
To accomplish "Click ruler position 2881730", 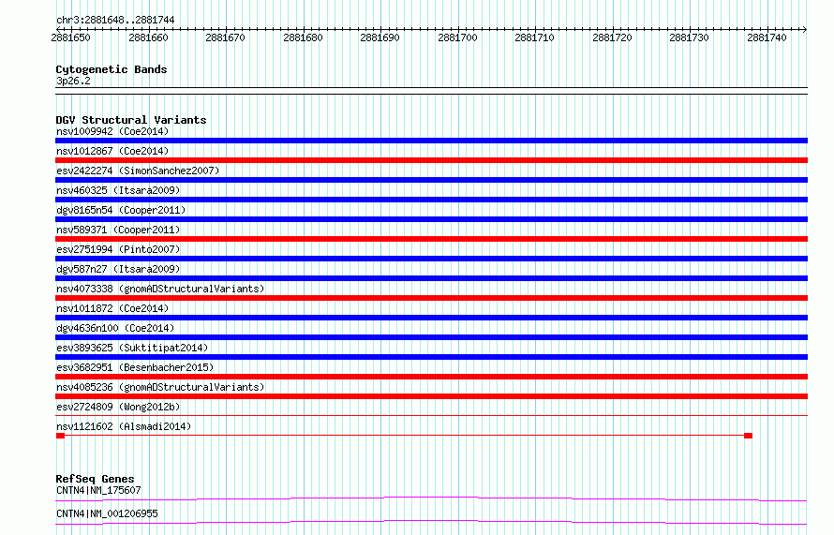I will pyautogui.click(x=690, y=37).
